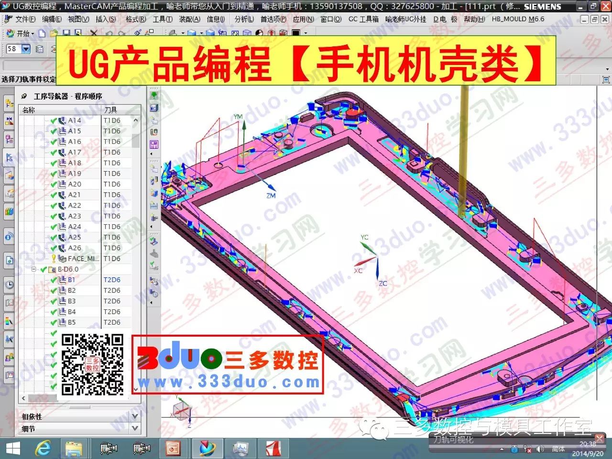
Task: Expand the 相依性 section
Action: (135, 416)
